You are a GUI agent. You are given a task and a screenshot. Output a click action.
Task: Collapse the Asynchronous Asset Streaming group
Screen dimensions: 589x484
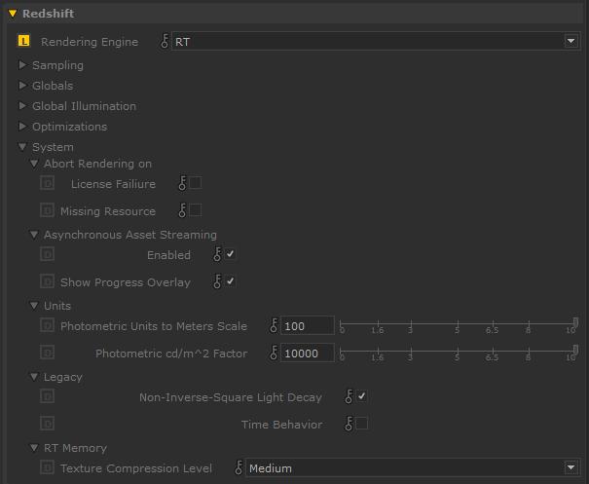point(34,235)
